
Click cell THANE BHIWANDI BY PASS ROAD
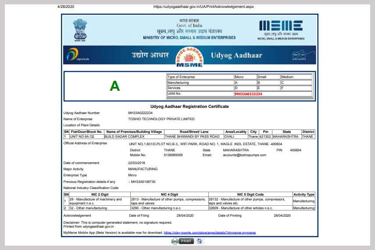click(194, 136)
